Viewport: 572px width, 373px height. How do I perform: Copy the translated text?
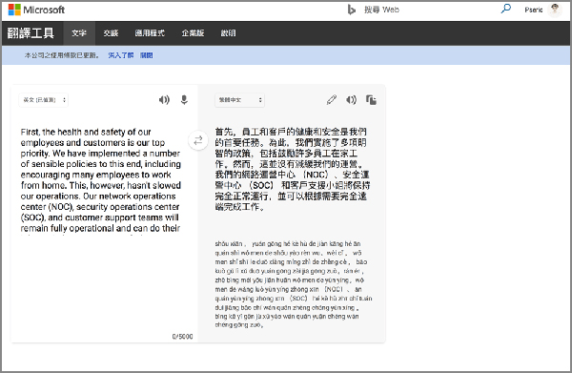371,99
